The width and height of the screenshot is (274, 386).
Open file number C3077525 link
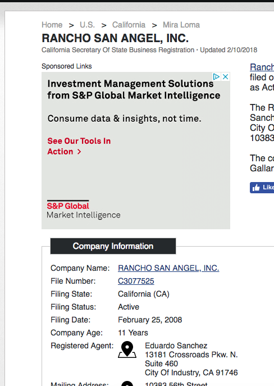click(136, 281)
